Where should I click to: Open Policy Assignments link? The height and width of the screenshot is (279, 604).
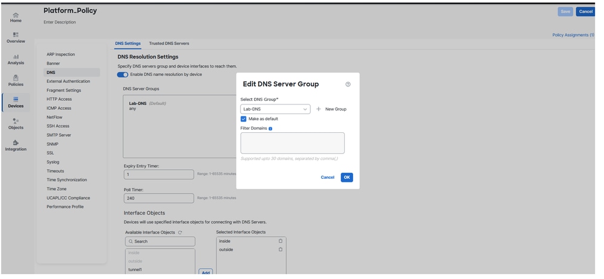click(x=573, y=35)
